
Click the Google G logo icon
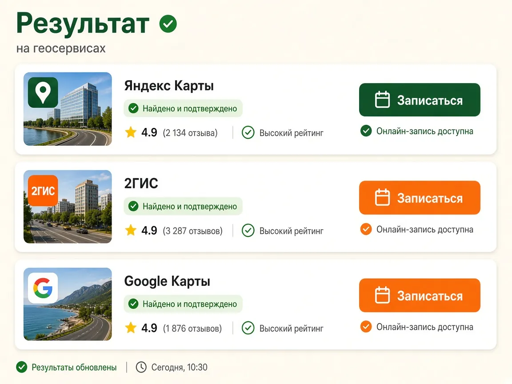pyautogui.click(x=43, y=288)
